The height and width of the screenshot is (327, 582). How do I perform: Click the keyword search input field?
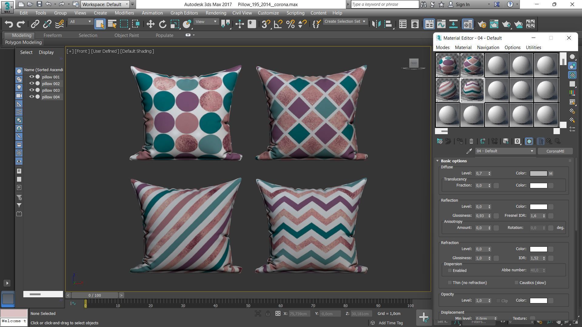point(385,4)
